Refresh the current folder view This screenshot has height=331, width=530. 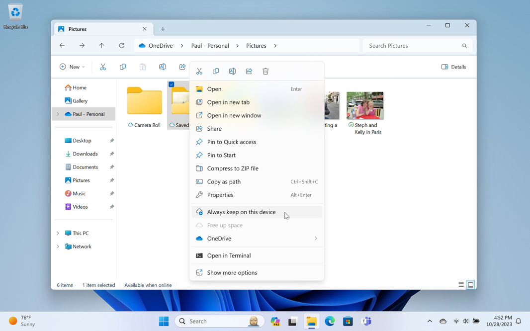point(122,46)
